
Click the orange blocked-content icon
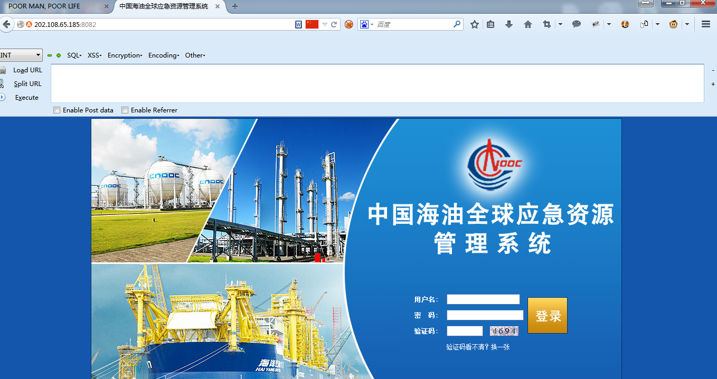click(349, 24)
